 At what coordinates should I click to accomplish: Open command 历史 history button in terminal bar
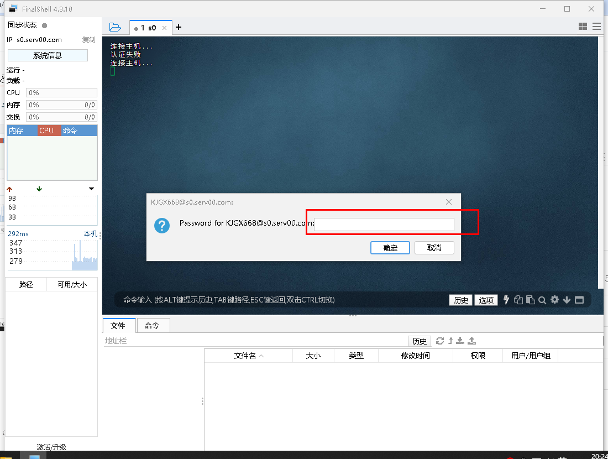460,300
